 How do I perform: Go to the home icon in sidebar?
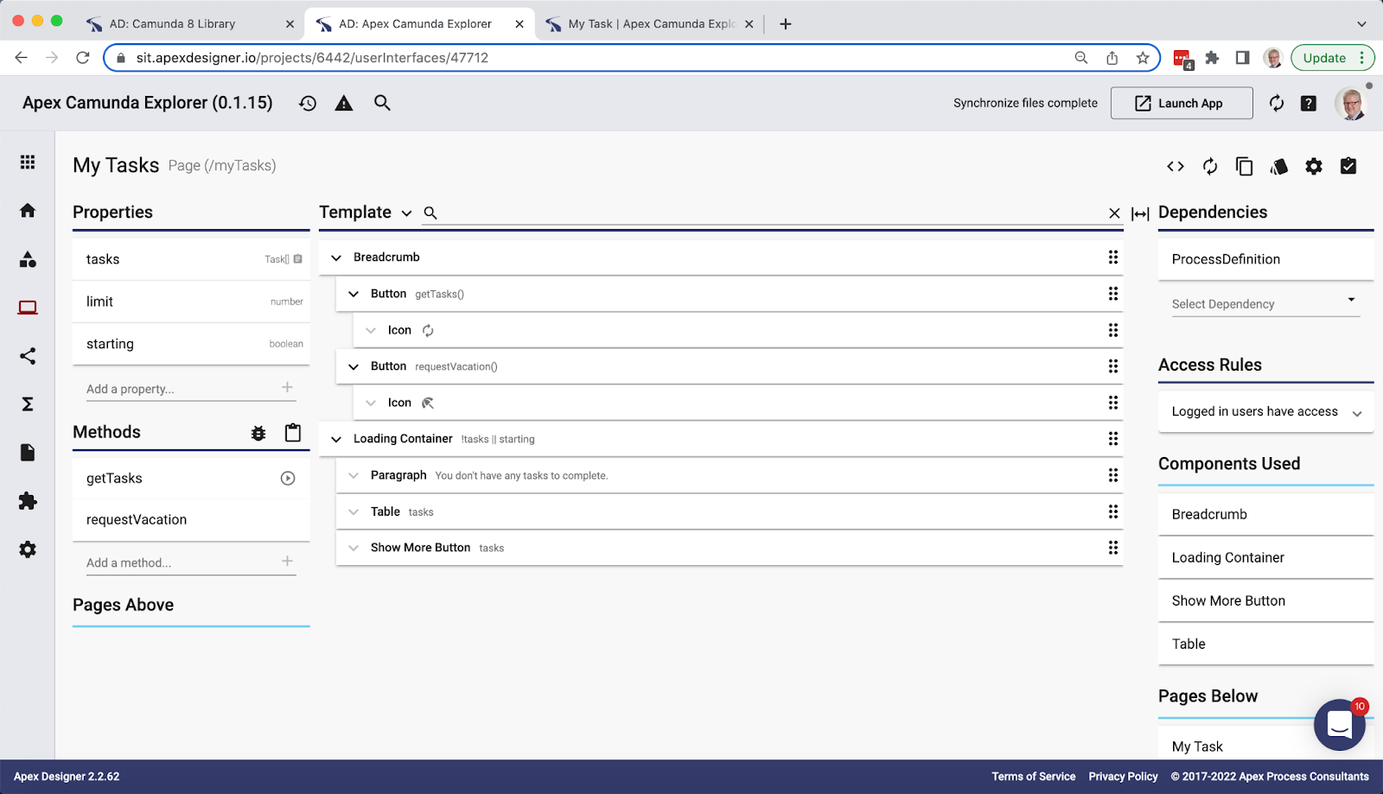pyautogui.click(x=28, y=211)
